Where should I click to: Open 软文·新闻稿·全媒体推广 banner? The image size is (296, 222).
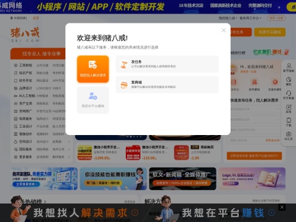(183, 179)
